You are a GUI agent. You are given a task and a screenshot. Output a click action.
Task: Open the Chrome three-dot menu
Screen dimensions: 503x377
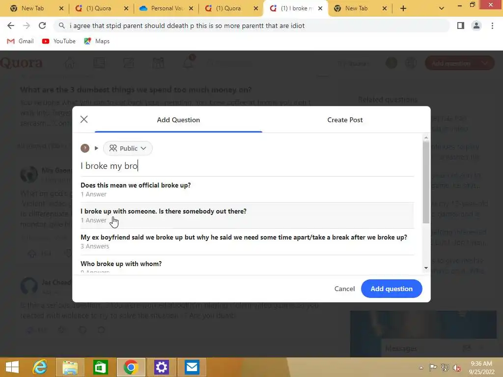(x=492, y=26)
